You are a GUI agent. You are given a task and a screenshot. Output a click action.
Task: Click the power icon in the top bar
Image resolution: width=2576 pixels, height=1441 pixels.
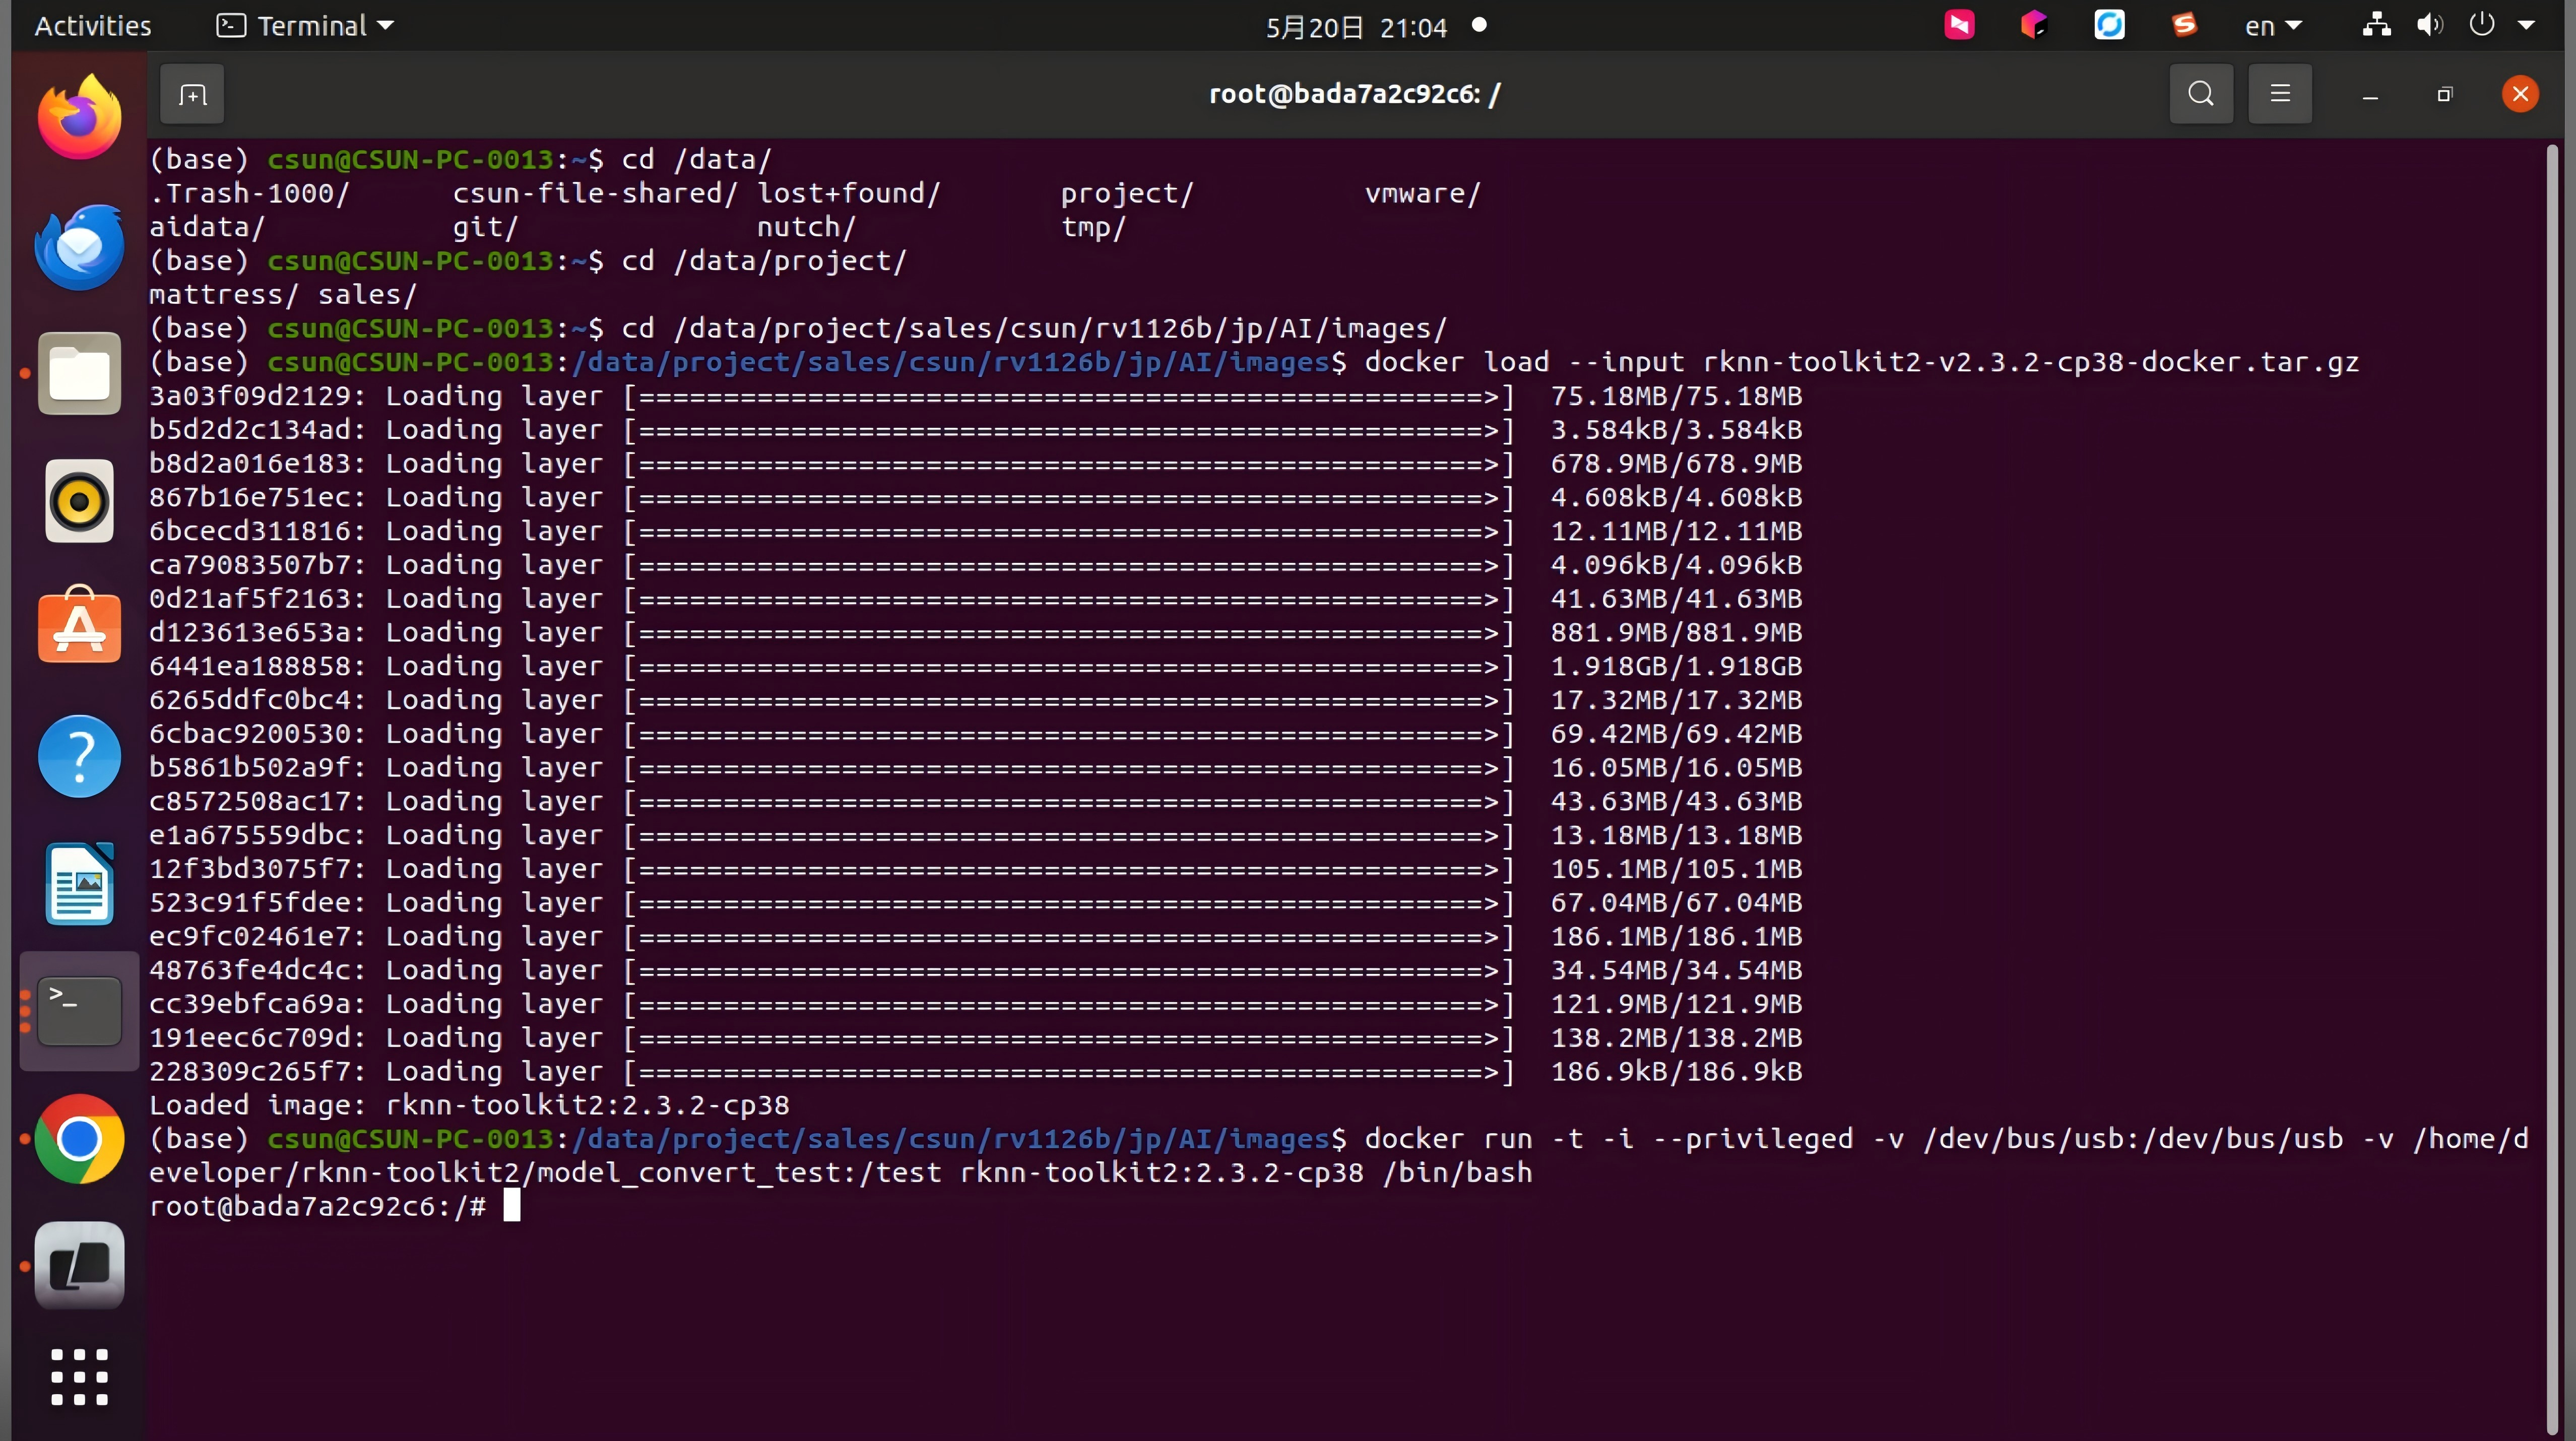pyautogui.click(x=2482, y=25)
